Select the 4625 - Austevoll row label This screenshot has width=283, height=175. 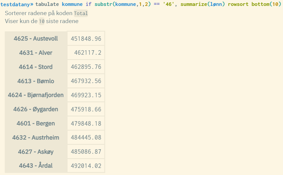point(36,39)
